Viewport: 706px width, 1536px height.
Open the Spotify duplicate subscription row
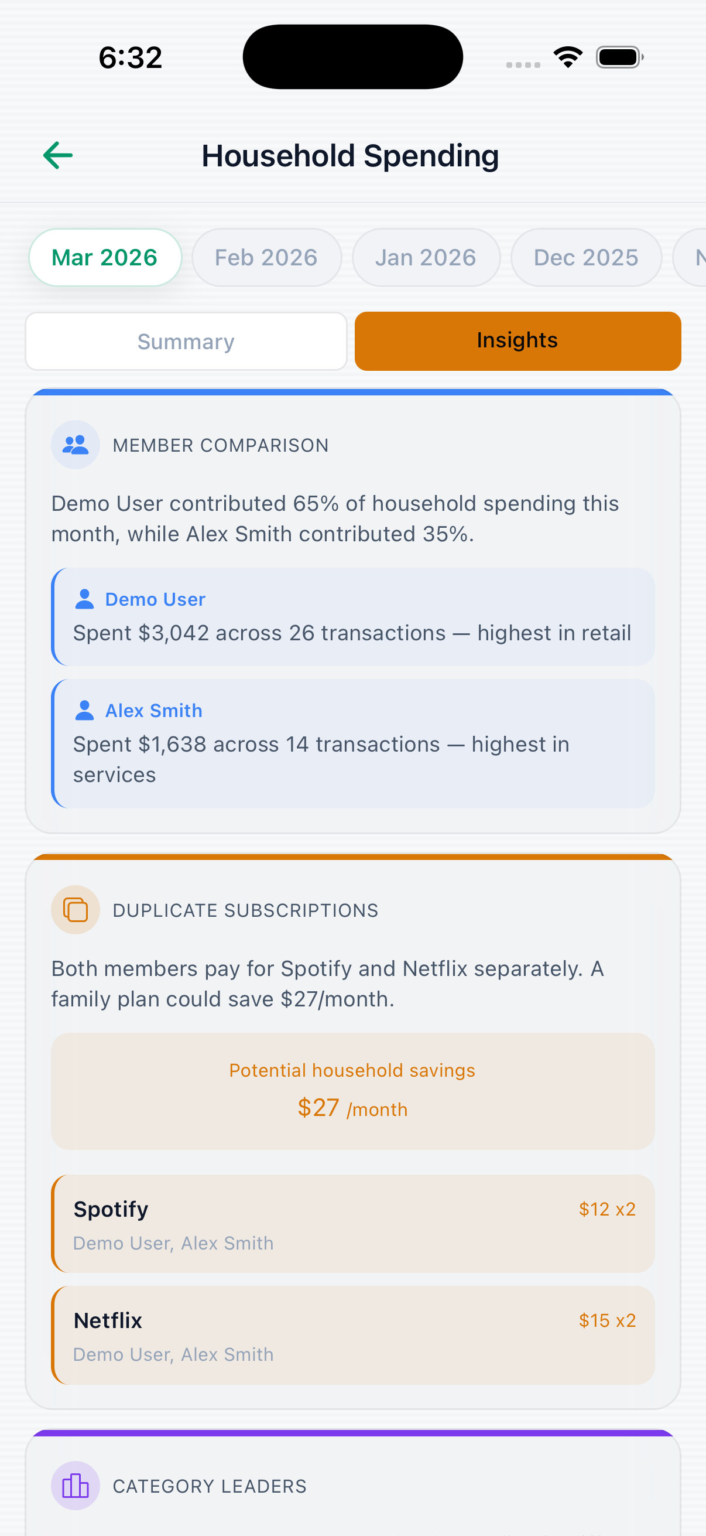pos(352,1224)
